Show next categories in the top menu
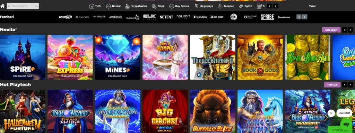Screen dimensions: 355x133 coord(275,6)
